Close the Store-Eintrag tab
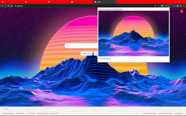This screenshot has width=186, height=116. 69,2
